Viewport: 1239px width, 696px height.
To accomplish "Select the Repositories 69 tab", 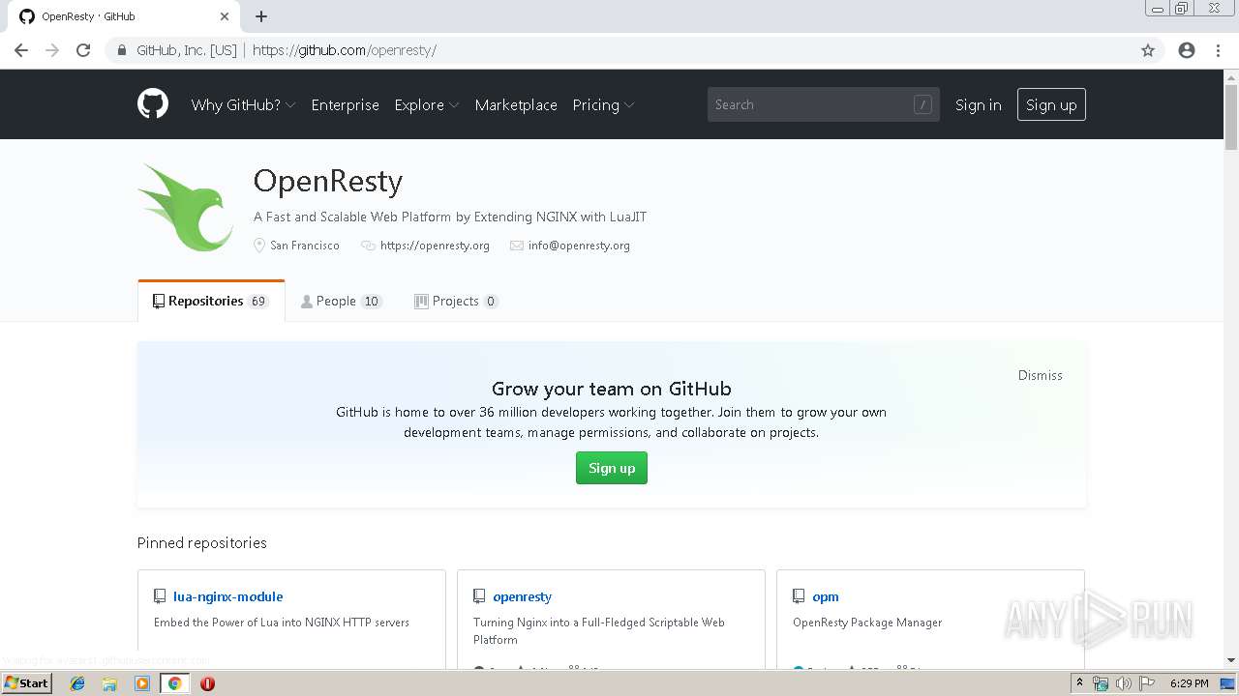I will (211, 301).
